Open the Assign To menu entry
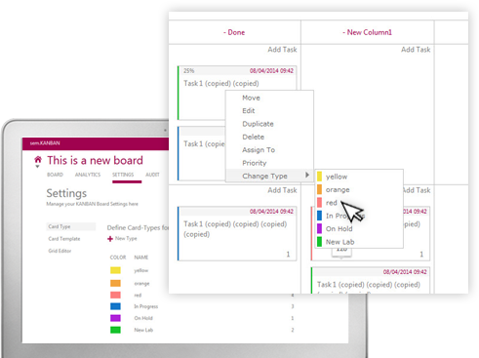 pos(259,150)
